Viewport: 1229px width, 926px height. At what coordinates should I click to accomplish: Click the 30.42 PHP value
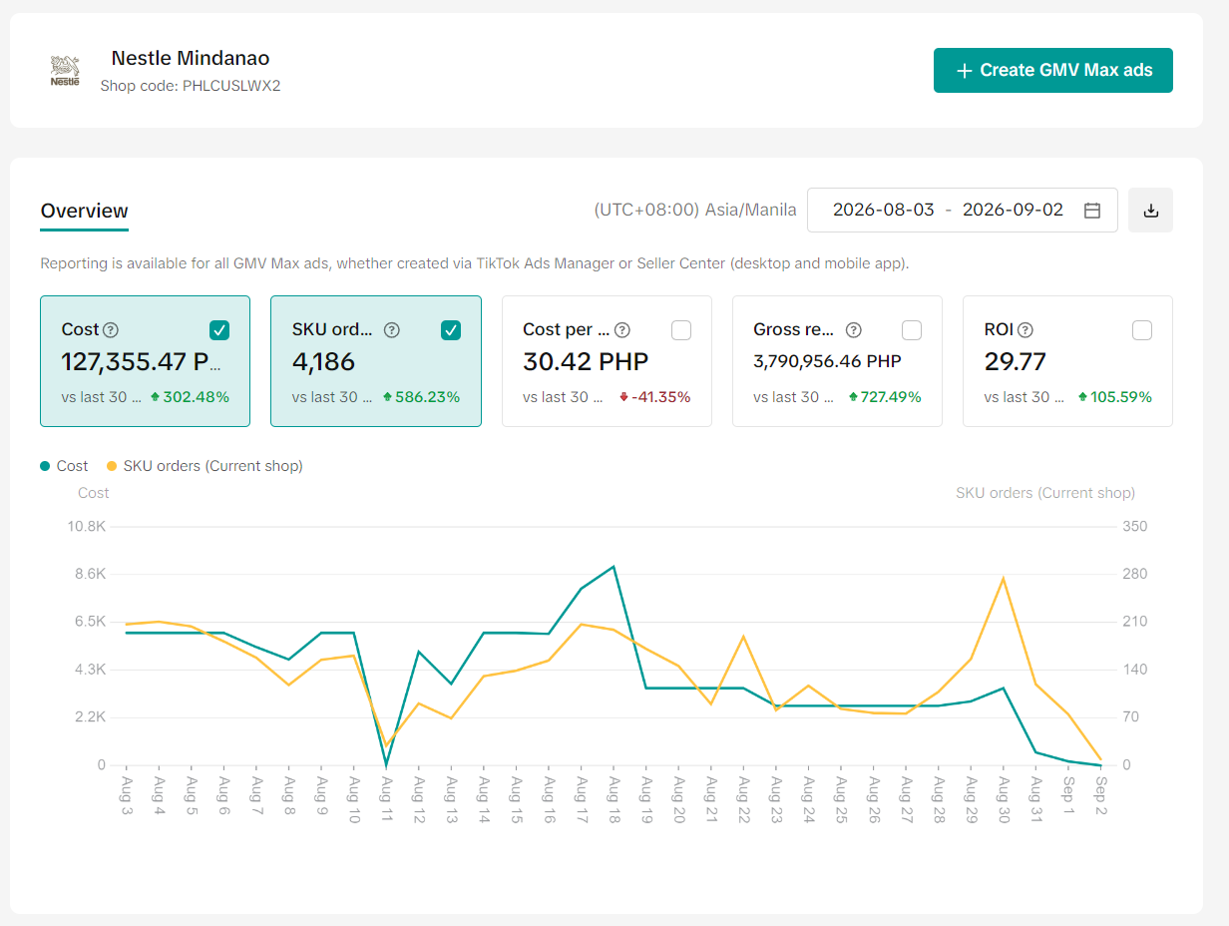(586, 361)
